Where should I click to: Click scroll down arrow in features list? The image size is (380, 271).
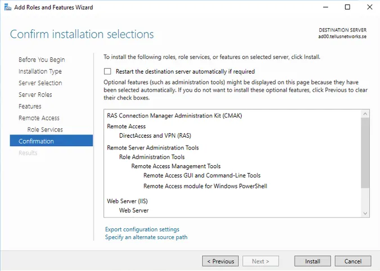365,213
